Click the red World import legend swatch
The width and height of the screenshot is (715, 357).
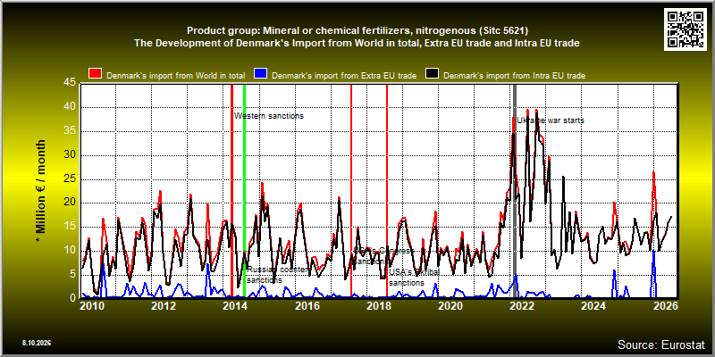point(96,75)
